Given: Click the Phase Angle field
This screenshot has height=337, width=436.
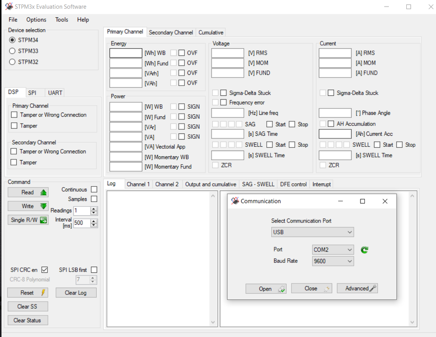Looking at the screenshot, I should [x=335, y=113].
